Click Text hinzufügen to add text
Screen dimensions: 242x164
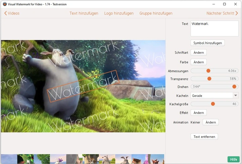pos(84,13)
